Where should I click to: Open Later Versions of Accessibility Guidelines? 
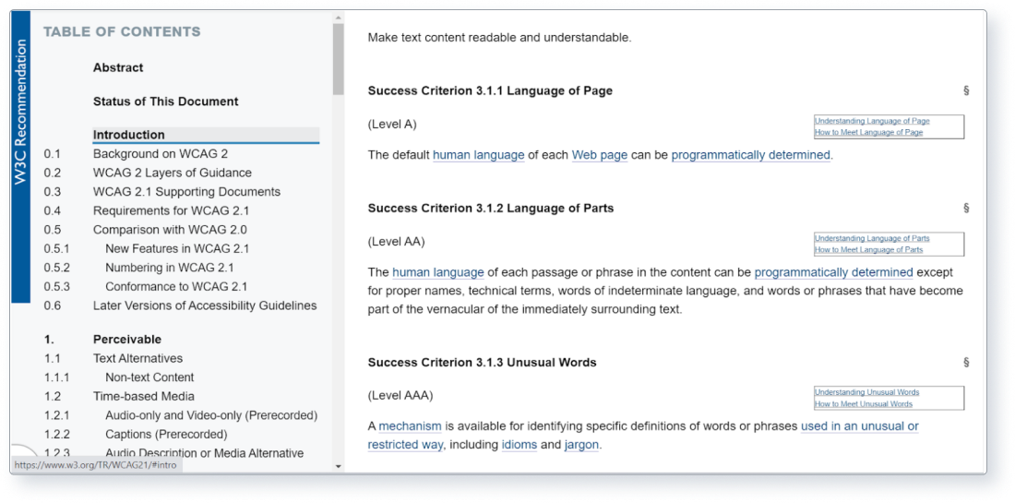205,305
